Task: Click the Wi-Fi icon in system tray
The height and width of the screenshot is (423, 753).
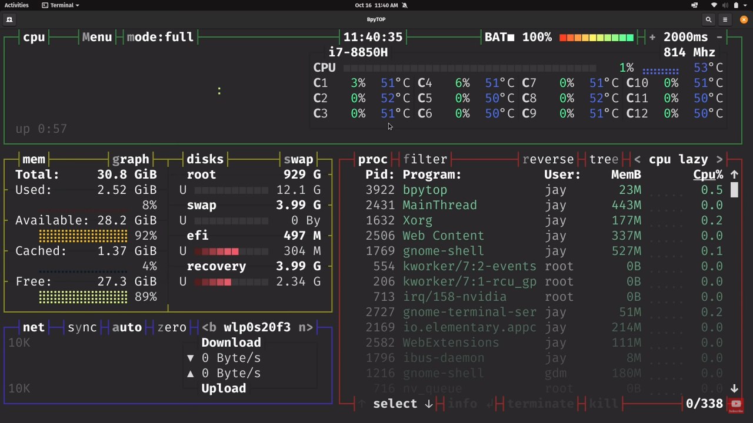Action: [714, 5]
